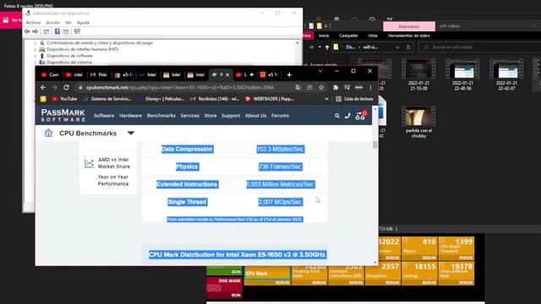Click Chrome page scrollbar thumb
This screenshot has width=541, height=304.
375,145
